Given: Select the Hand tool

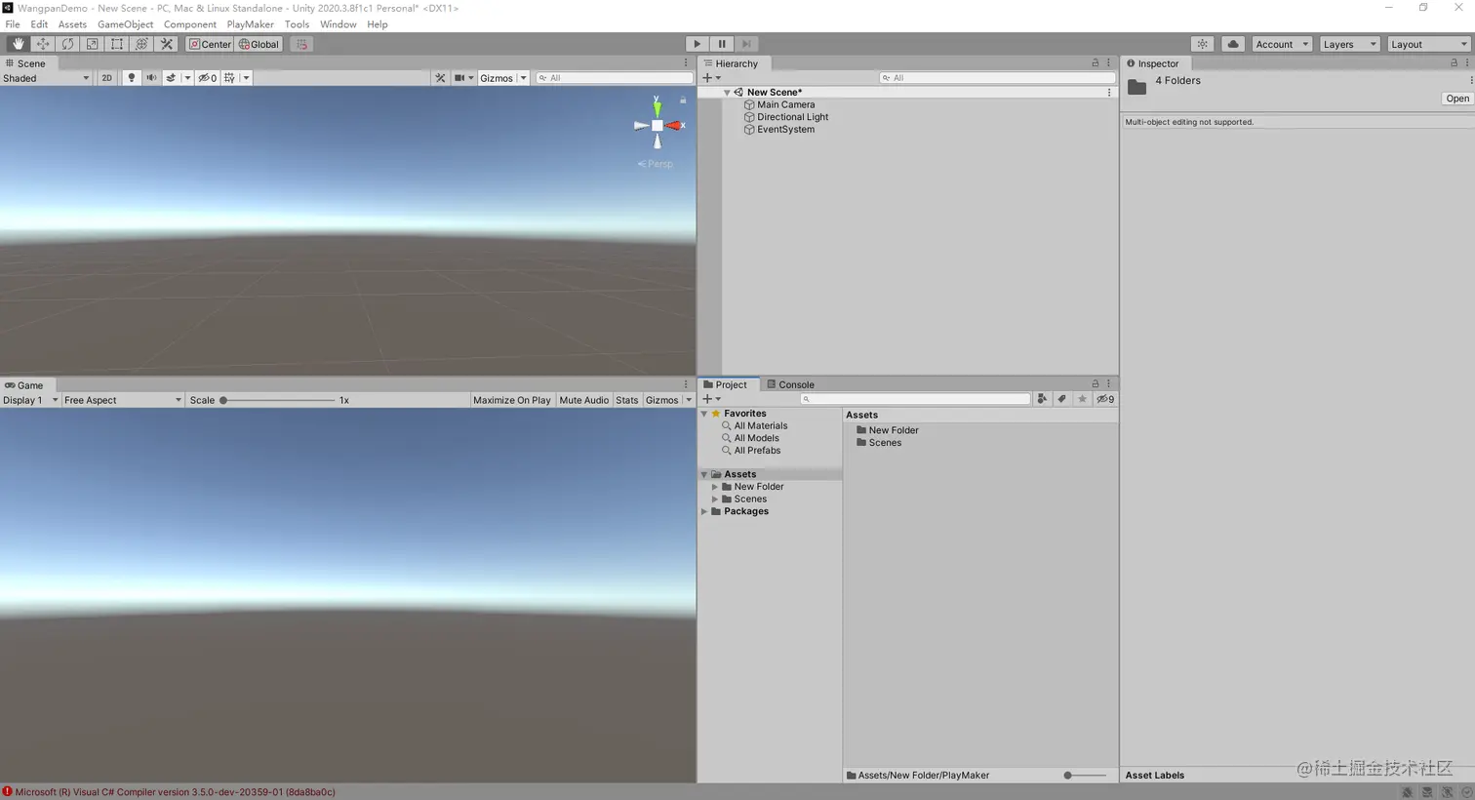Looking at the screenshot, I should [19, 44].
